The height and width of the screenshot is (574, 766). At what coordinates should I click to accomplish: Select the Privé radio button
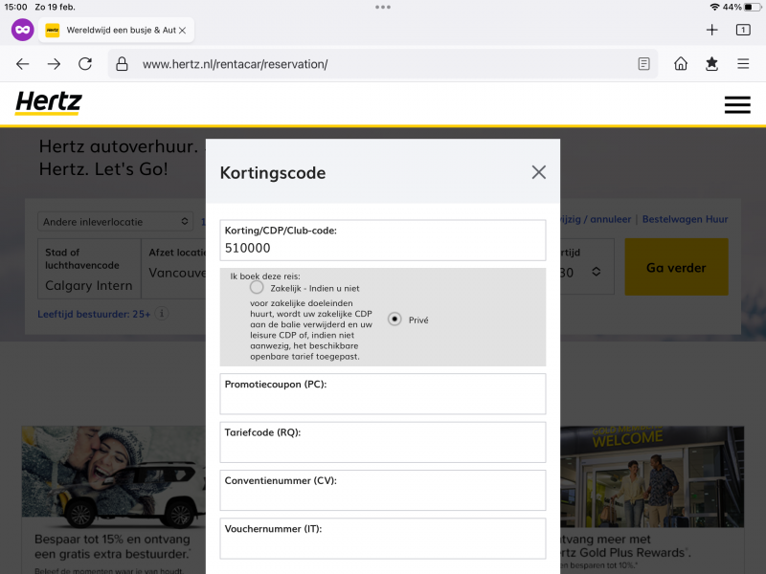394,320
